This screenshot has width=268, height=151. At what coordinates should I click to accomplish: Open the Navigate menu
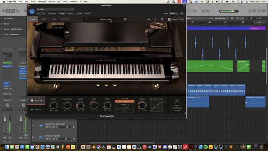coord(42,2)
